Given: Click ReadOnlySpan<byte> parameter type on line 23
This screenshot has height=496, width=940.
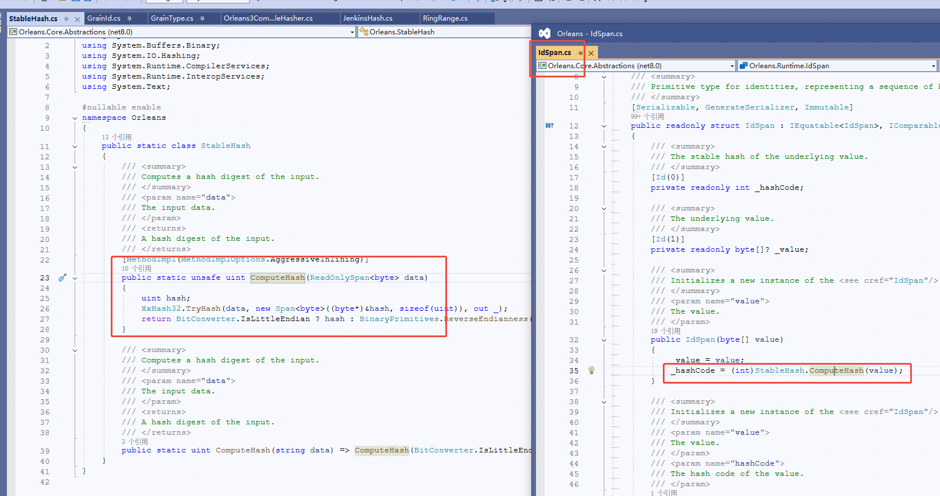Looking at the screenshot, I should tap(355, 278).
